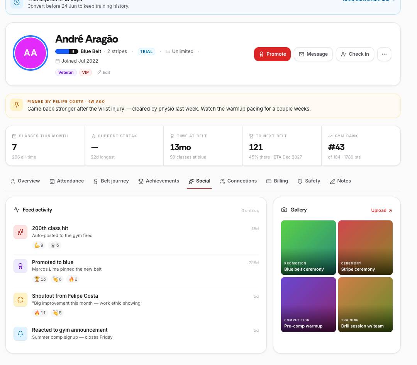Click the trophy icon by To next belt
The width and height of the screenshot is (417, 365).
click(x=251, y=136)
